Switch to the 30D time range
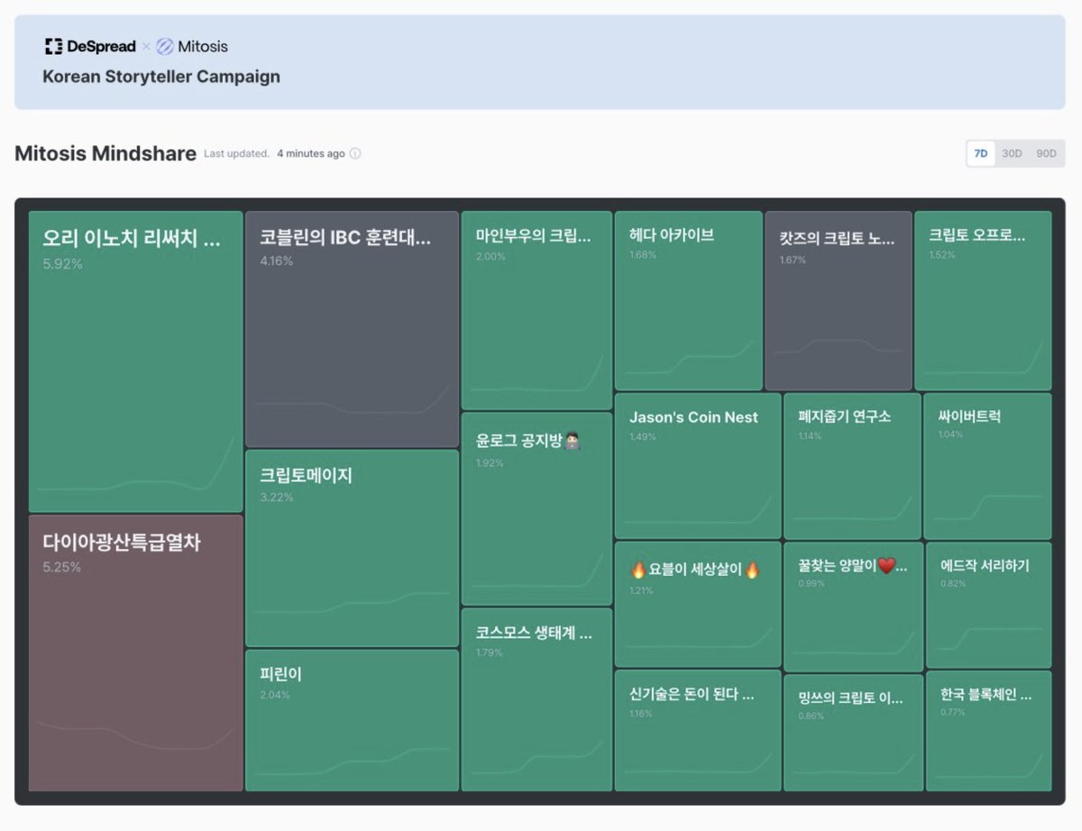This screenshot has height=831, width=1082. (1012, 153)
